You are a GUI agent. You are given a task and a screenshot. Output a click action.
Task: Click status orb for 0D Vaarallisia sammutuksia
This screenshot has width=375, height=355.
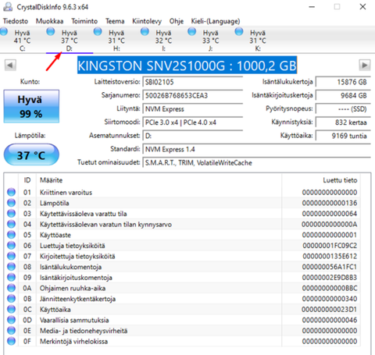(11, 320)
